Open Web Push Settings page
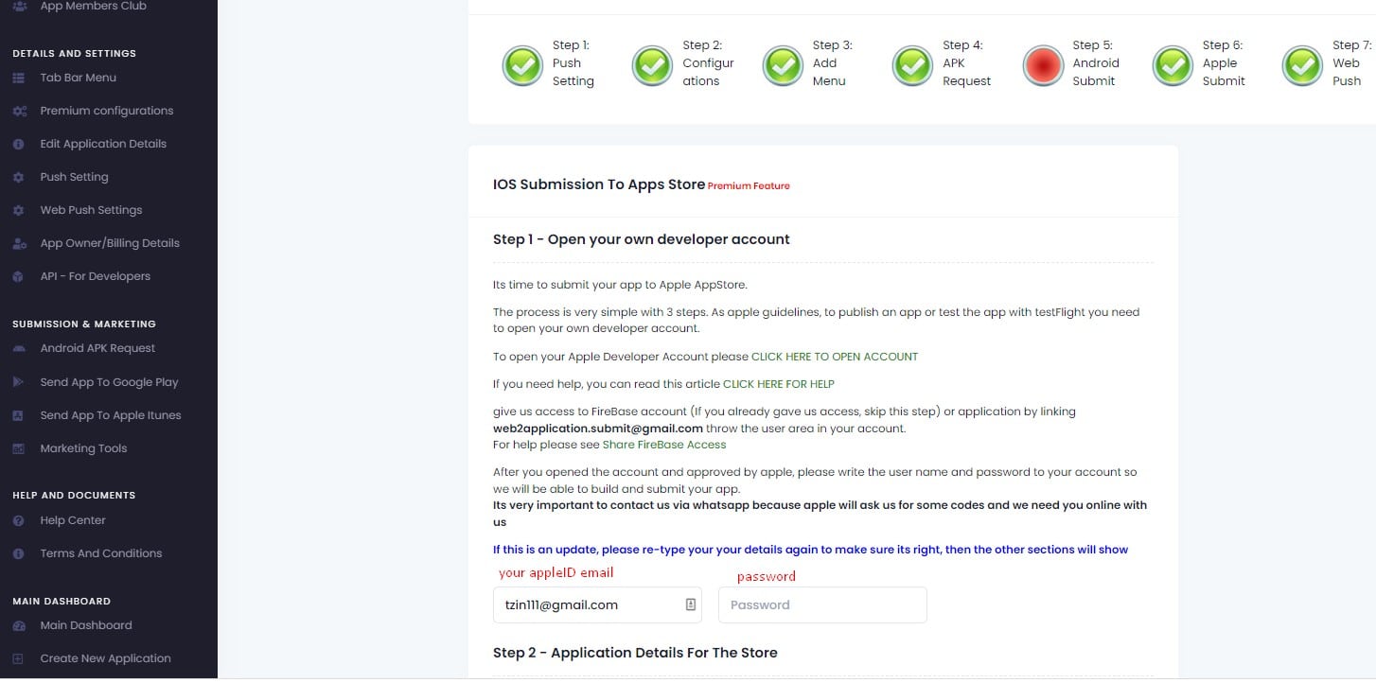Screen dimensions: 1376x683 91,210
